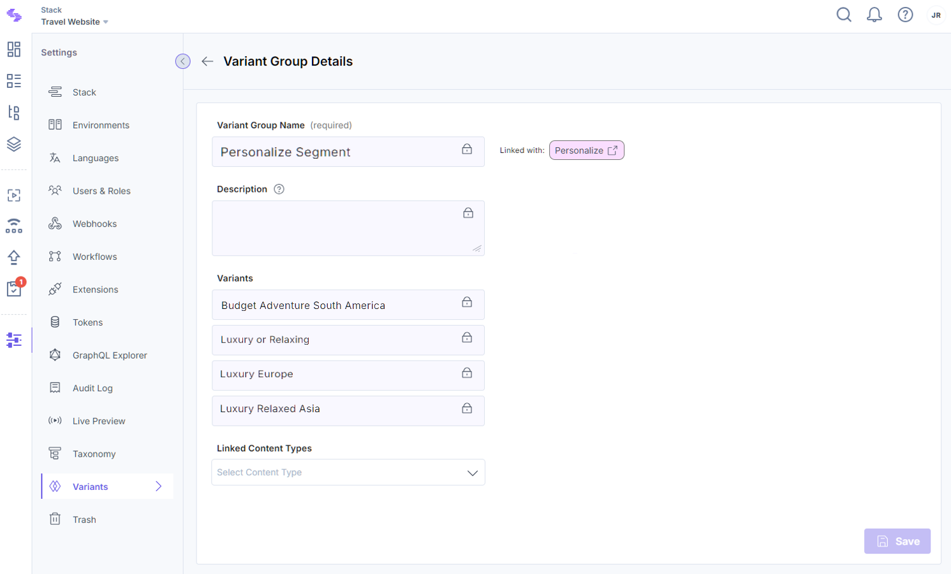Click the Description textarea resize handle
The width and height of the screenshot is (951, 574).
click(477, 248)
